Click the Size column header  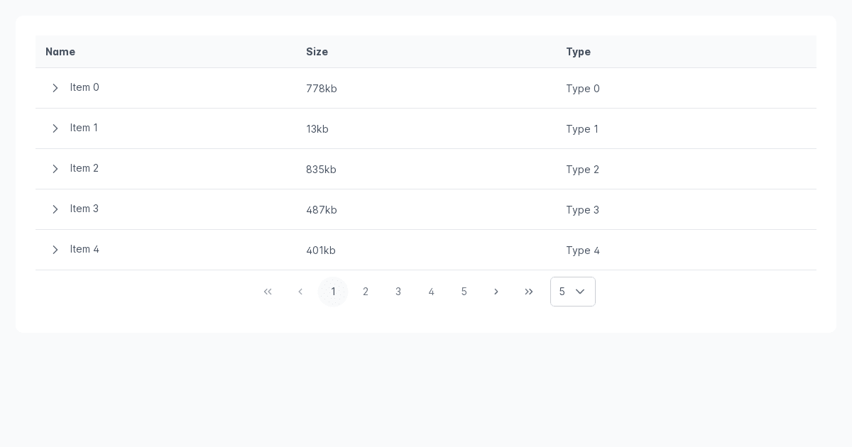tap(317, 52)
